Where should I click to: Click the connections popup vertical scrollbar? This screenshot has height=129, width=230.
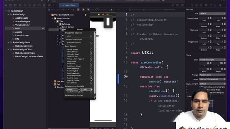pos(95,63)
